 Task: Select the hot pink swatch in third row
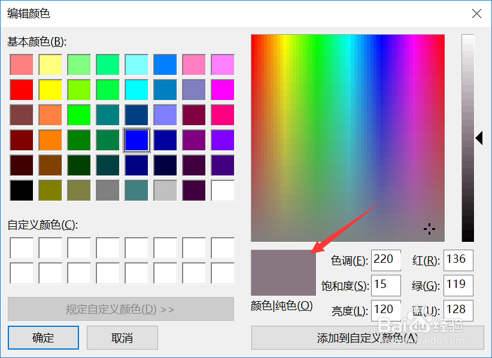[223, 115]
